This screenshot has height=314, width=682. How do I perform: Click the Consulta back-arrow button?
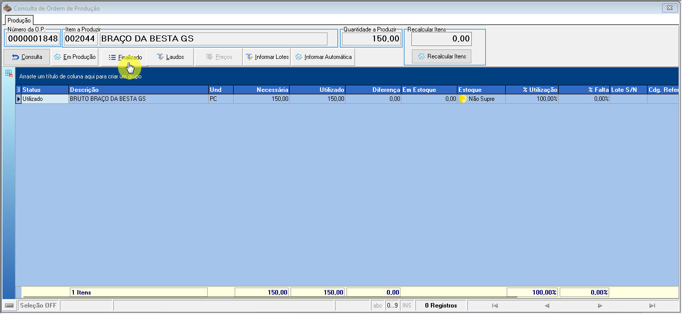tap(27, 57)
